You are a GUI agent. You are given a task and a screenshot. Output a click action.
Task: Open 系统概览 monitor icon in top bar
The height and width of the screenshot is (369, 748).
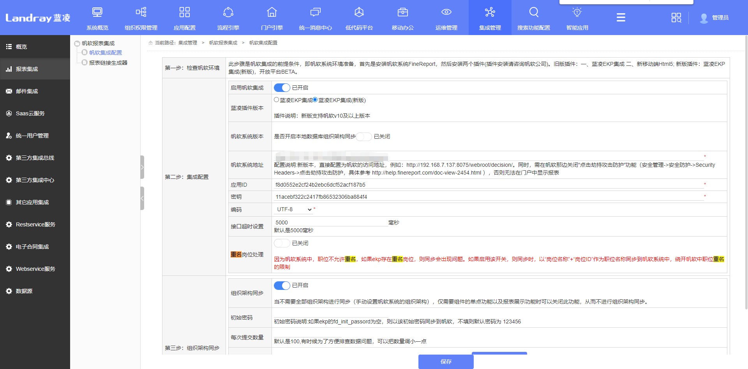tap(97, 12)
